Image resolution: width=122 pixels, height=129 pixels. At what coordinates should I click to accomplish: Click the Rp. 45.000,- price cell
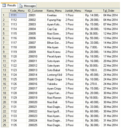coord(92,75)
